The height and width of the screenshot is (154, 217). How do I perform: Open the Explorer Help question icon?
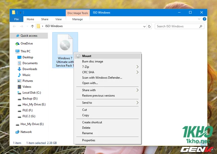pos(204,19)
